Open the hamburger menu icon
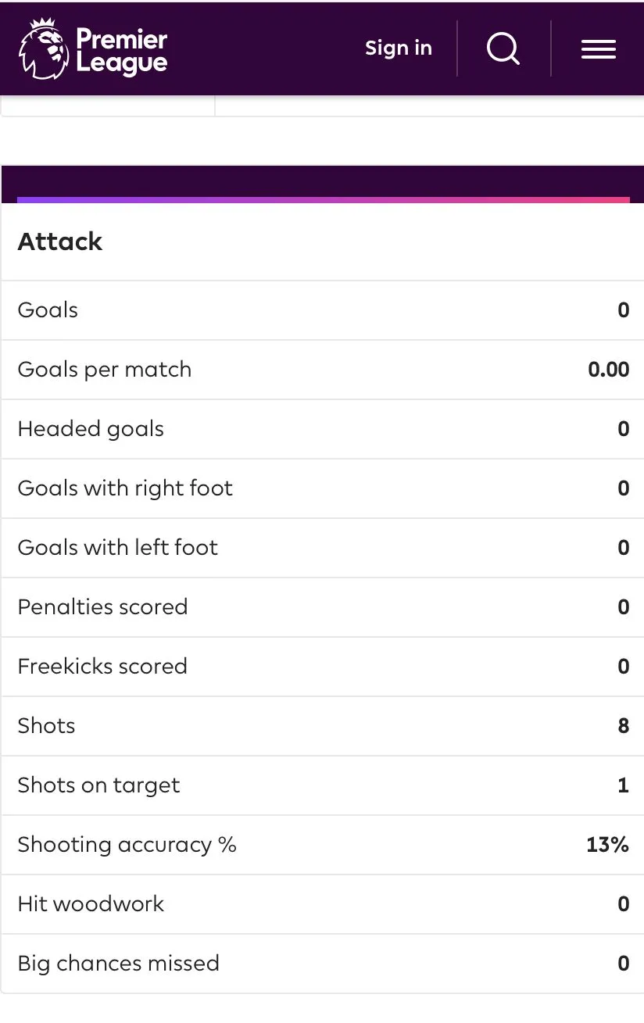The height and width of the screenshot is (1023, 644). (x=599, y=49)
